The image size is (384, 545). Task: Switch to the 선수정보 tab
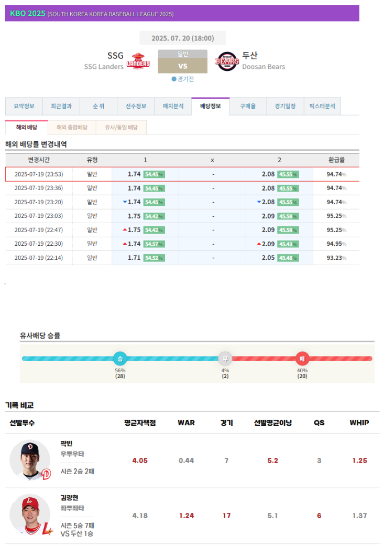coord(136,107)
